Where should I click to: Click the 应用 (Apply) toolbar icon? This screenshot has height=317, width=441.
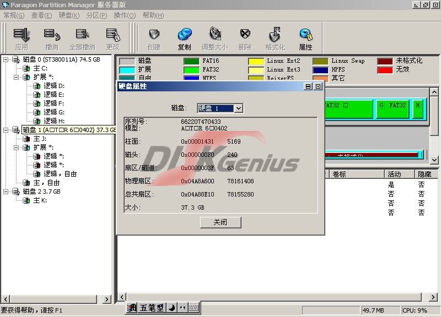(21, 35)
